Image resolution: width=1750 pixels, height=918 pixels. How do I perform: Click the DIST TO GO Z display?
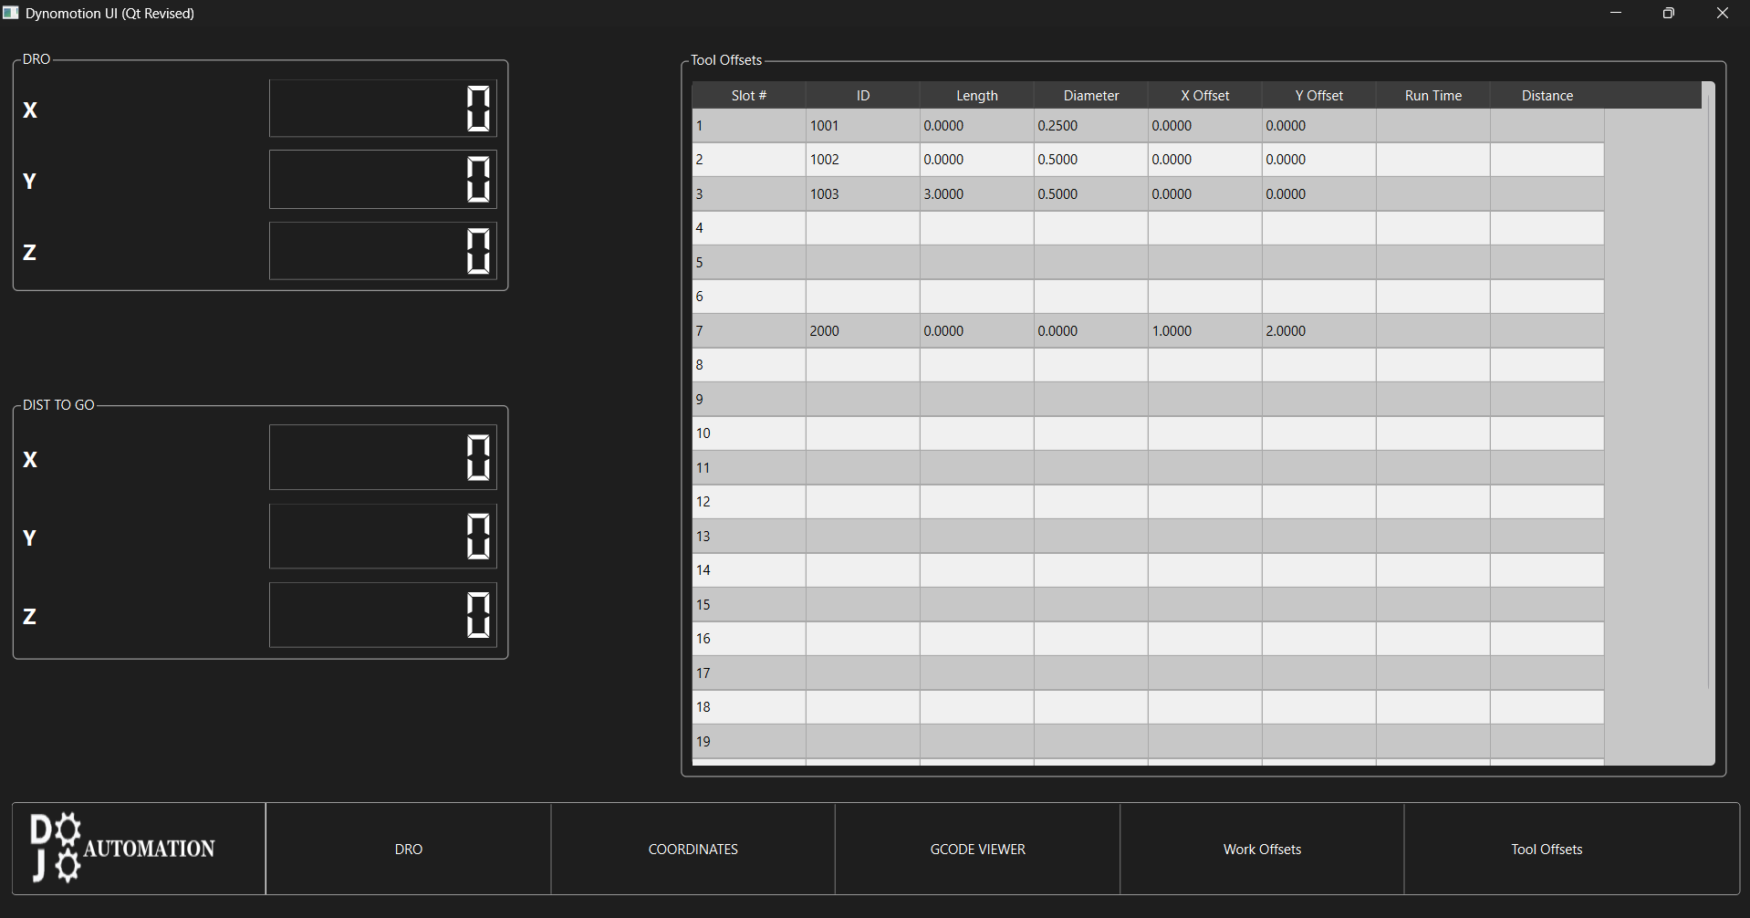click(x=383, y=615)
